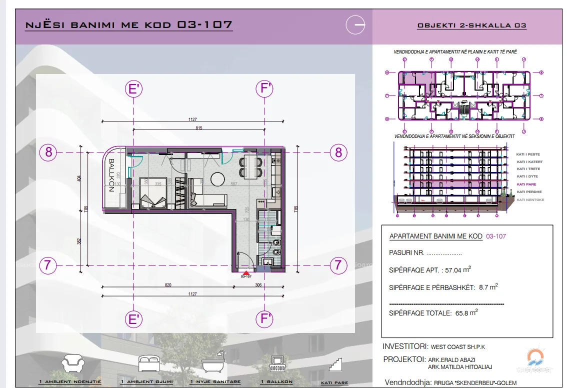The width and height of the screenshot is (567, 388).
Task: Click the KATI PARE caption under the stairs icon
Action: (334, 382)
